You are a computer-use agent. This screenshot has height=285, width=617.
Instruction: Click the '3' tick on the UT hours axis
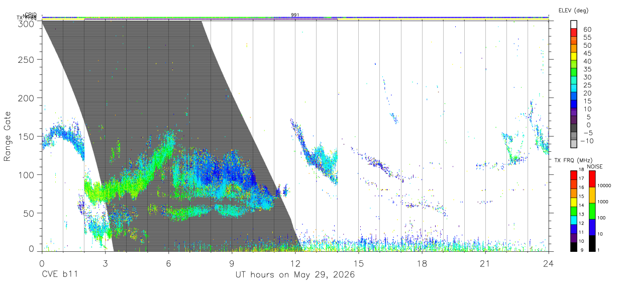coord(105,264)
